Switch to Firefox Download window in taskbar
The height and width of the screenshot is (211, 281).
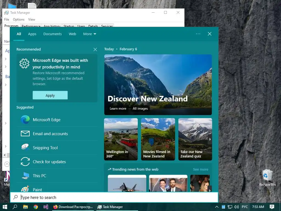click(73, 207)
